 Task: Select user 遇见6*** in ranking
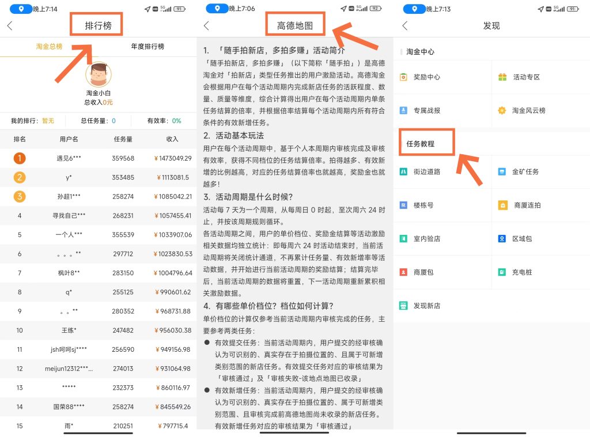[69, 158]
